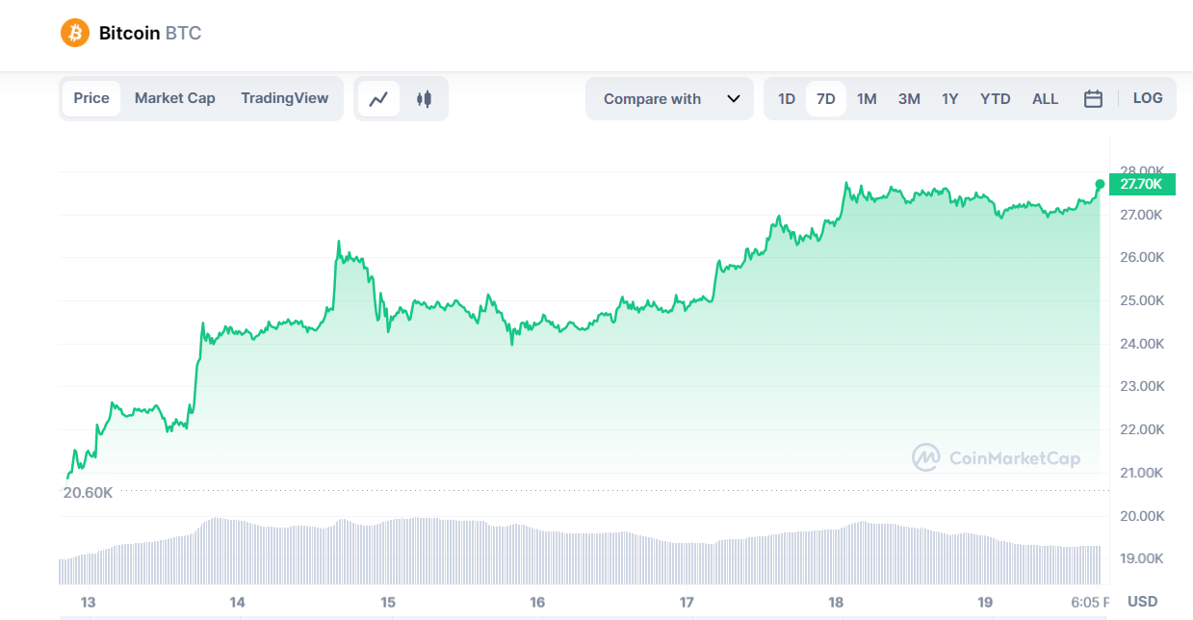Select the 7D time range
This screenshot has height=620, width=1193.
[x=826, y=98]
